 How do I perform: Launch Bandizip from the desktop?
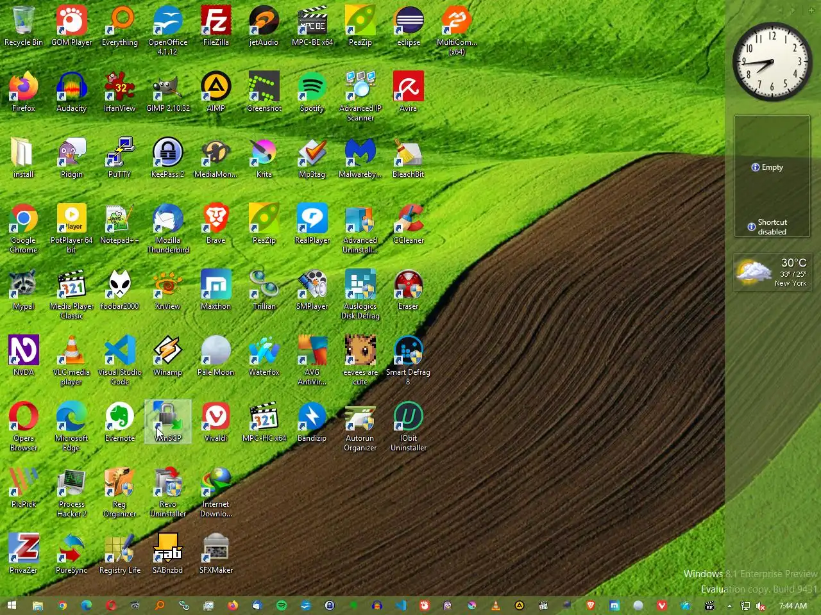[312, 422]
